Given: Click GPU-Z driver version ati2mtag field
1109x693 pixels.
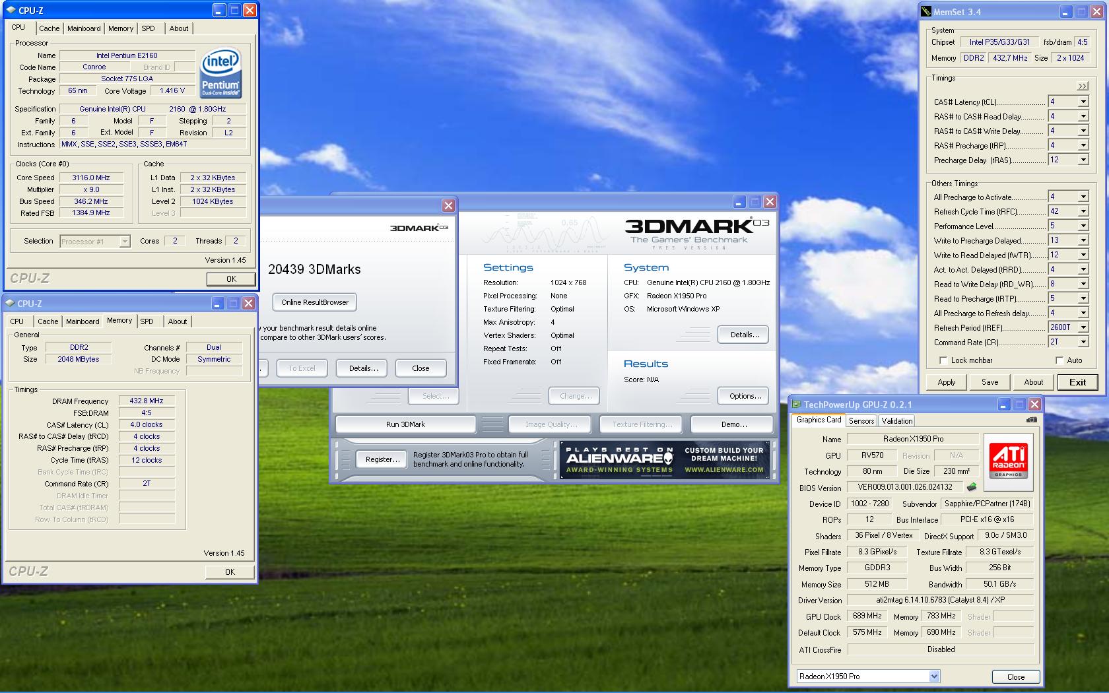Looking at the screenshot, I should coord(941,600).
